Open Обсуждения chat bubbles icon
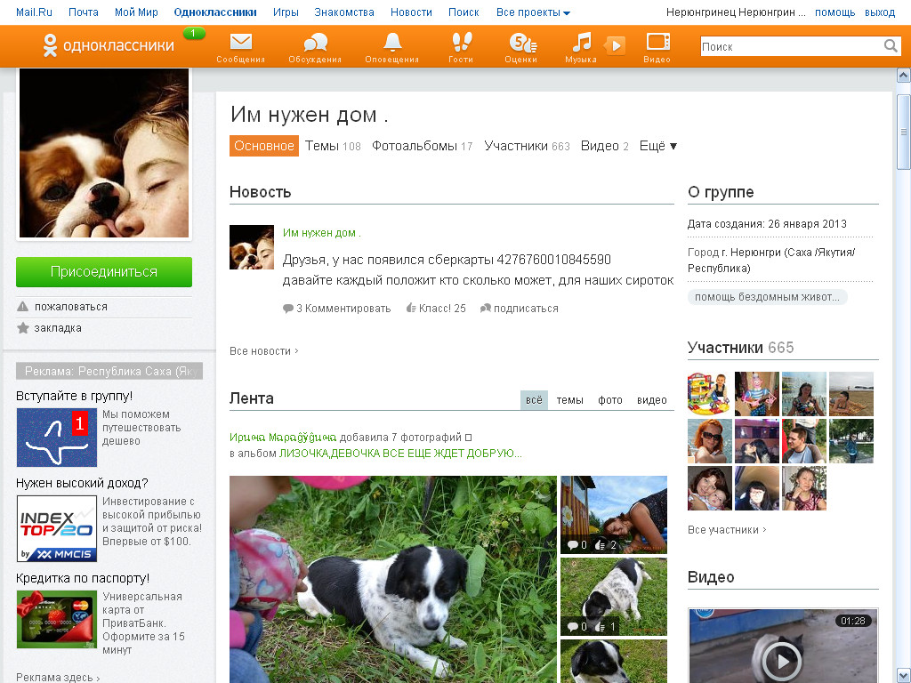The width and height of the screenshot is (911, 683). 315,43
